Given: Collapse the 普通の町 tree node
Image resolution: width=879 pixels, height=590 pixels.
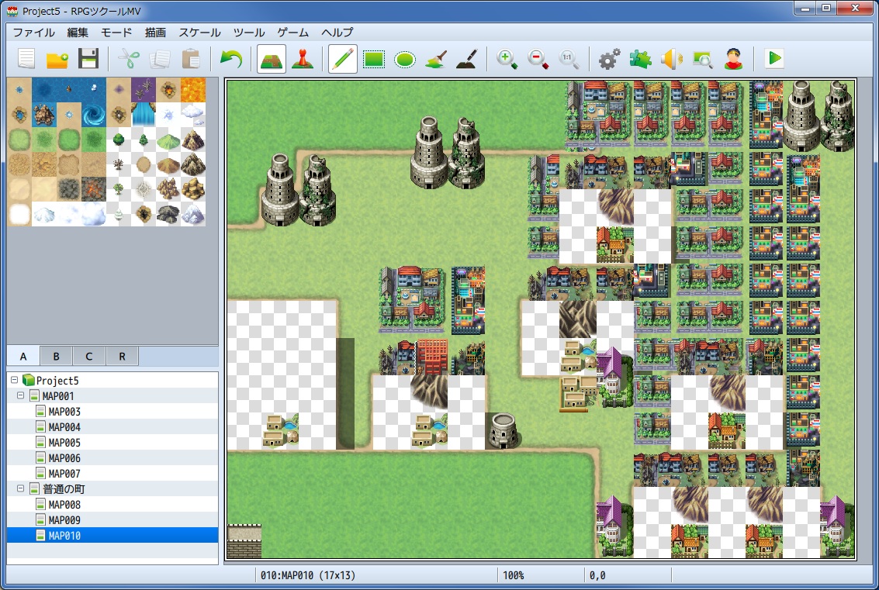Looking at the screenshot, I should (x=21, y=488).
